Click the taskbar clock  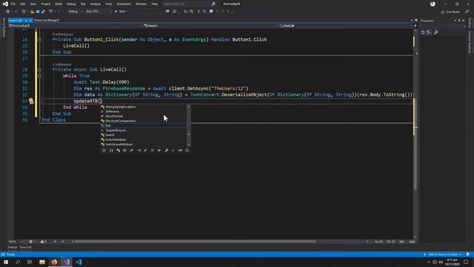pyautogui.click(x=452, y=262)
